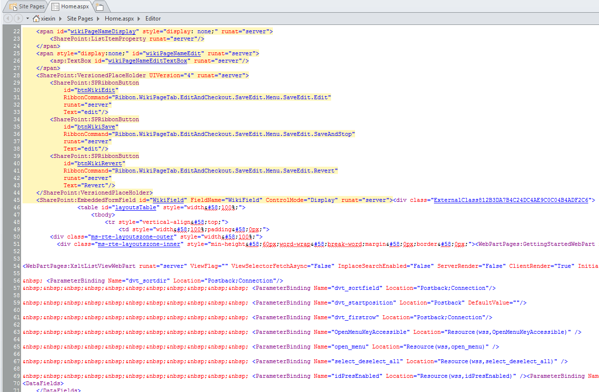The image size is (599, 392).
Task: Click UIVersion="4" attribute
Action: pyautogui.click(x=172, y=75)
